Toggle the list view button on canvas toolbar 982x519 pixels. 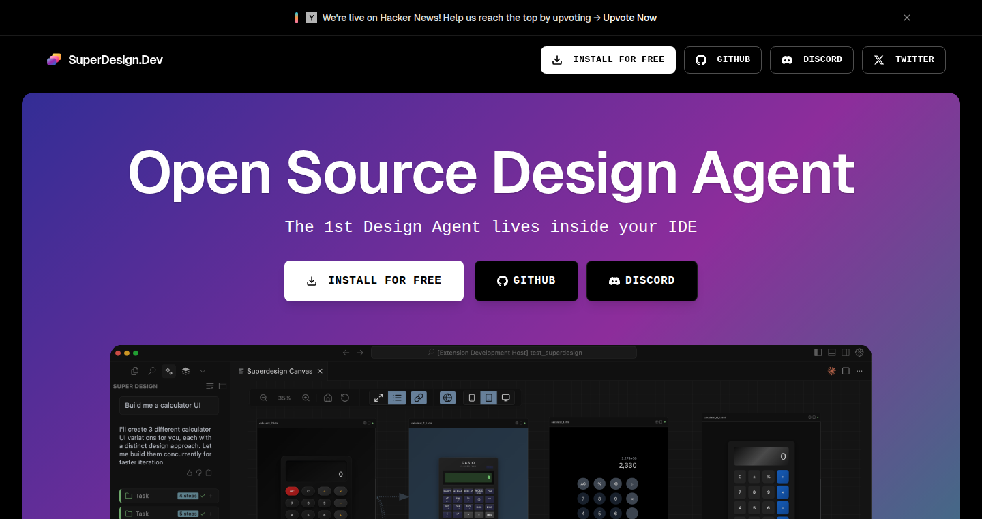pos(397,398)
